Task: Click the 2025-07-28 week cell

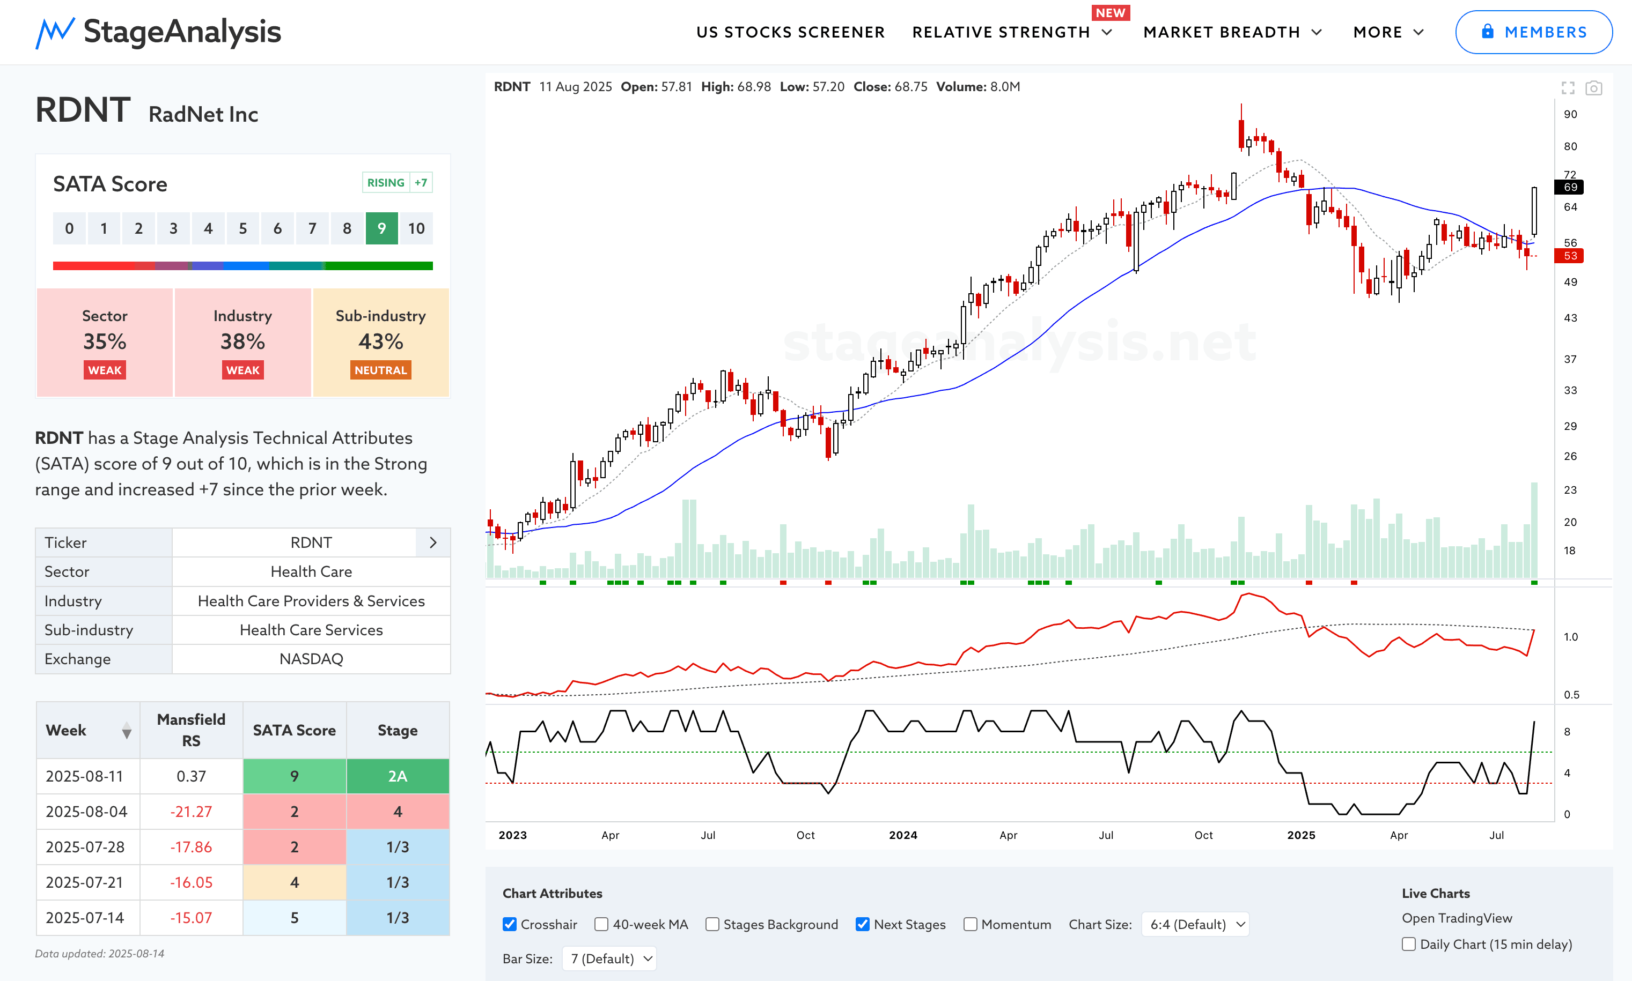Action: 88,847
